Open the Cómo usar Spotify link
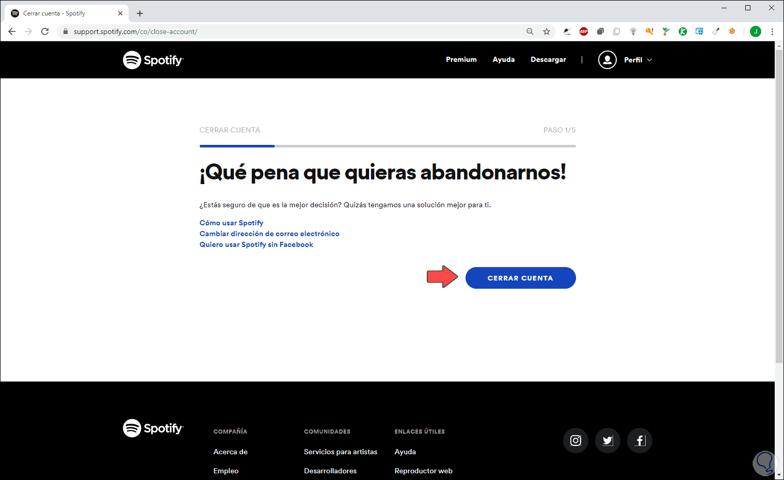 coord(231,223)
